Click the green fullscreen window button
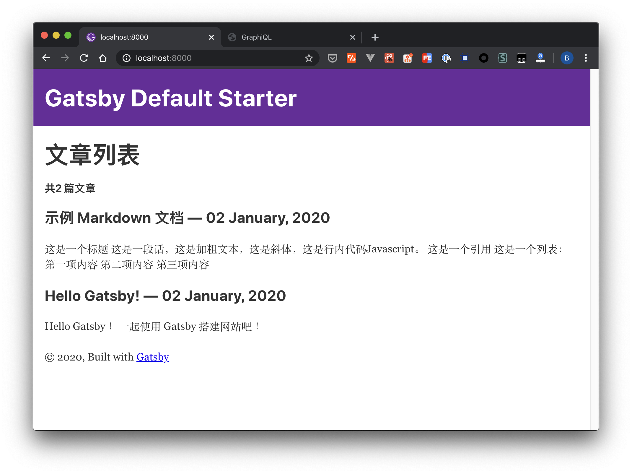The height and width of the screenshot is (474, 632). coord(68,35)
